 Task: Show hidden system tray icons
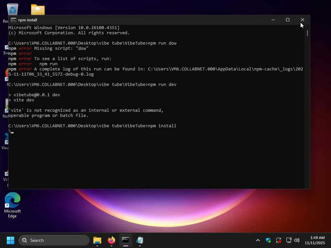click(x=258, y=240)
